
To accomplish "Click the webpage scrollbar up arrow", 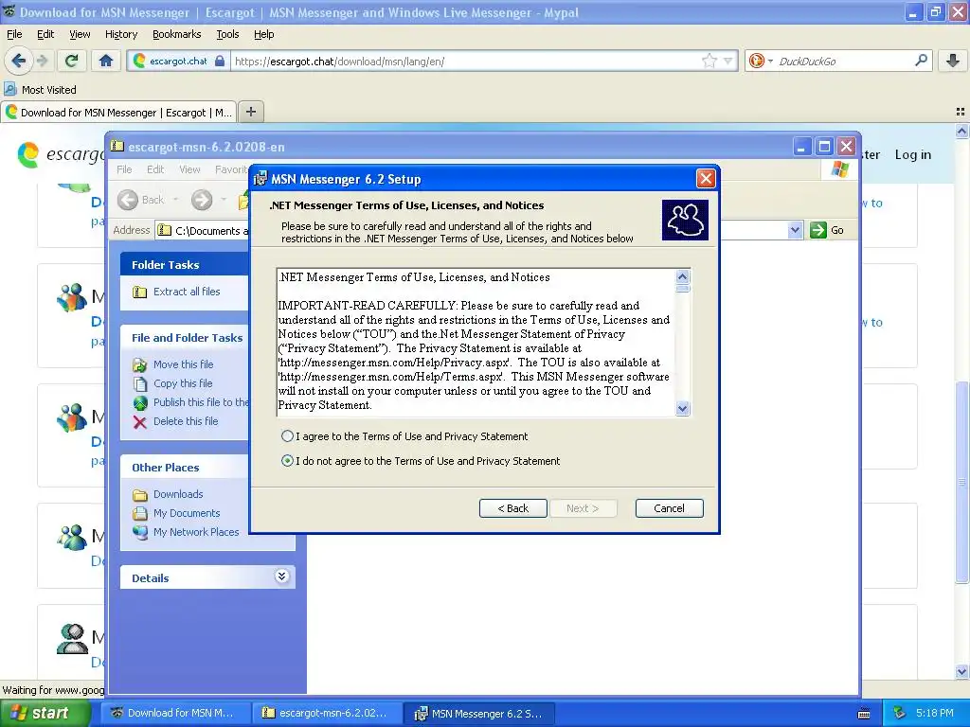I will [961, 131].
